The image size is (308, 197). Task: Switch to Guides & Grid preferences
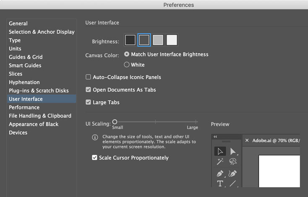point(26,57)
